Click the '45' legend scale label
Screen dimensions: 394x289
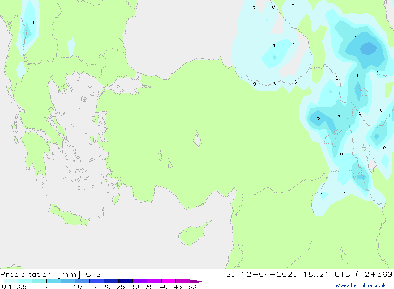[x=178, y=287]
